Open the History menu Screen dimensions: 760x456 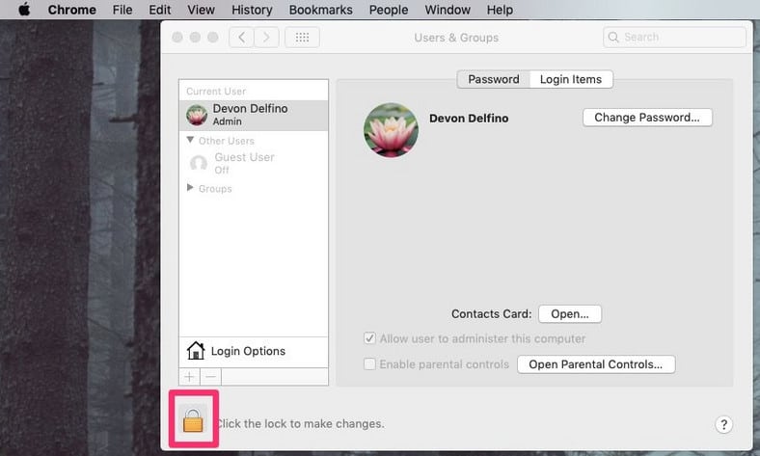pyautogui.click(x=252, y=10)
